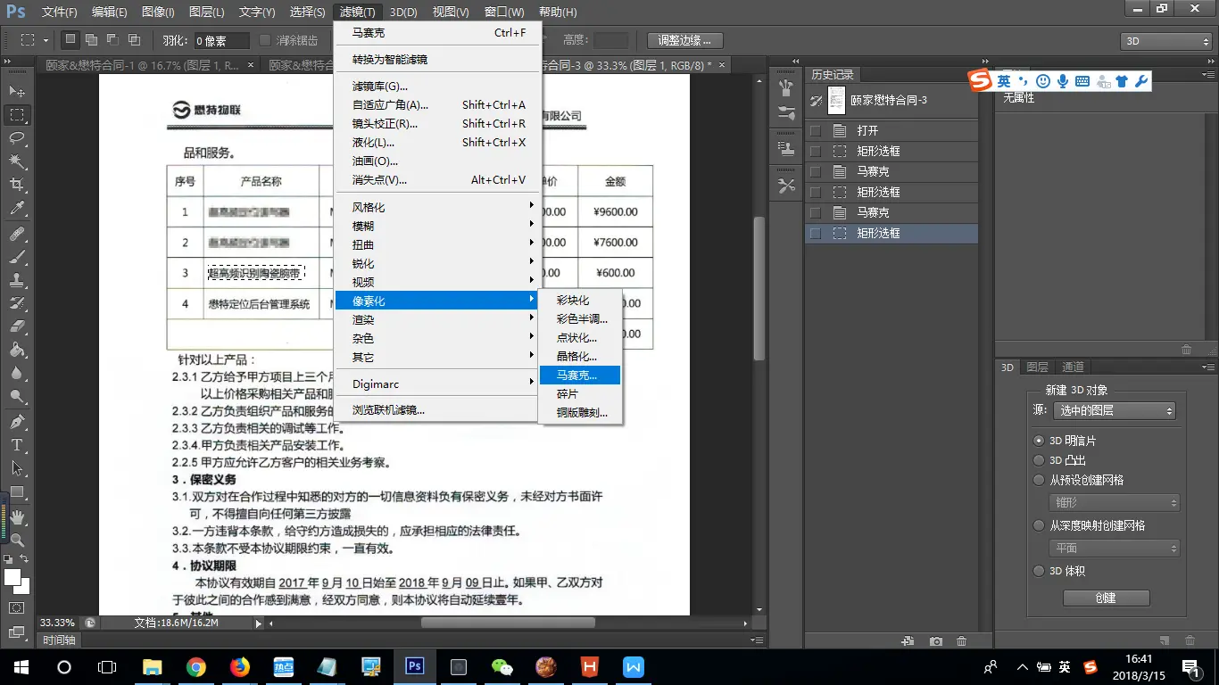Expand the Digimarc submenu
This screenshot has height=685, width=1219.
click(437, 384)
